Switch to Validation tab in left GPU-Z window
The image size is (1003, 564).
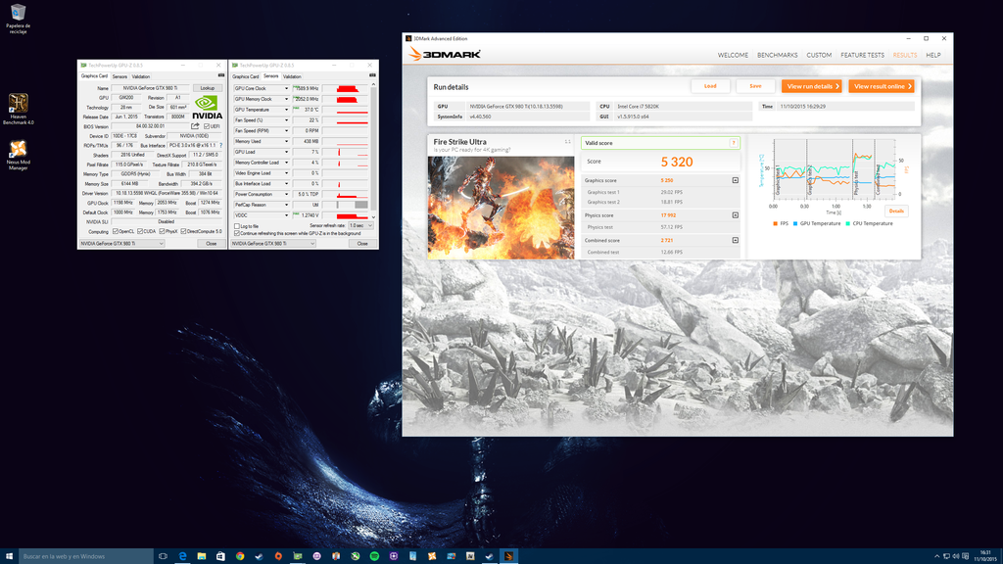pyautogui.click(x=141, y=76)
